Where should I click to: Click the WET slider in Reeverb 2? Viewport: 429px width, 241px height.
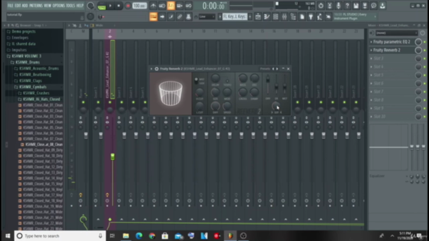[285, 85]
